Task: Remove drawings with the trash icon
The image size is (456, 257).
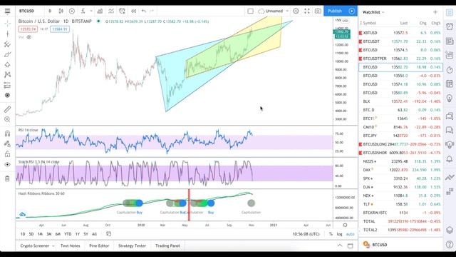Action: pyautogui.click(x=8, y=178)
